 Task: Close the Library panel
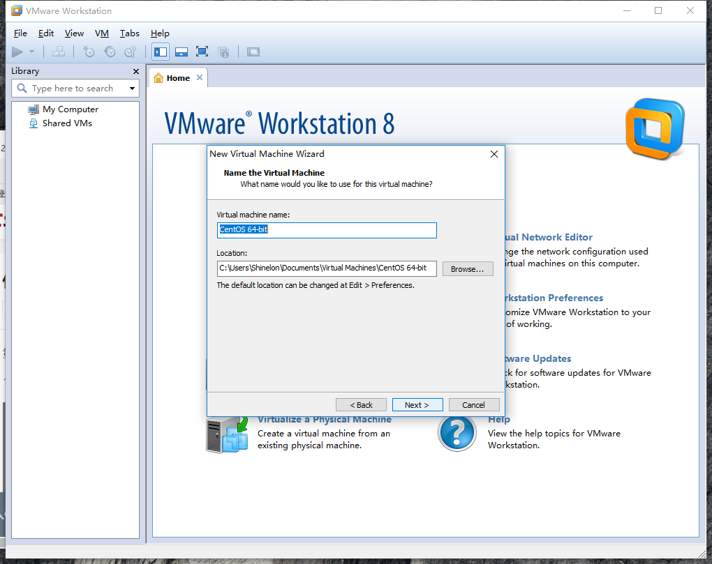pos(136,72)
